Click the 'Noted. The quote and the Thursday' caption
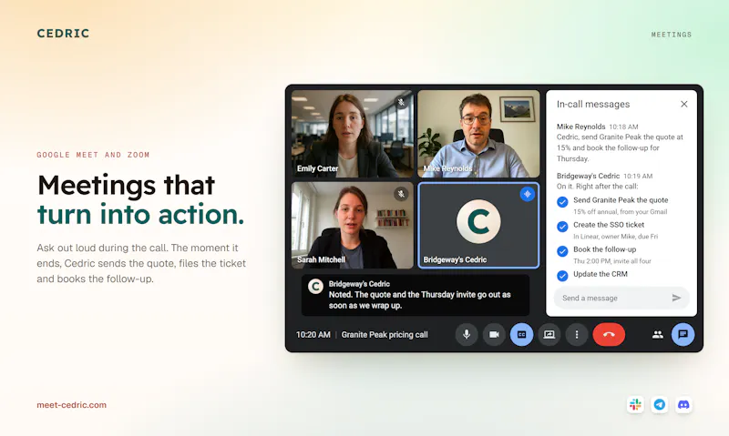The height and width of the screenshot is (436, 729). point(420,300)
